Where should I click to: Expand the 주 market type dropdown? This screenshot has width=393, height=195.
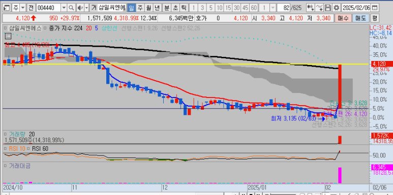click(23, 8)
